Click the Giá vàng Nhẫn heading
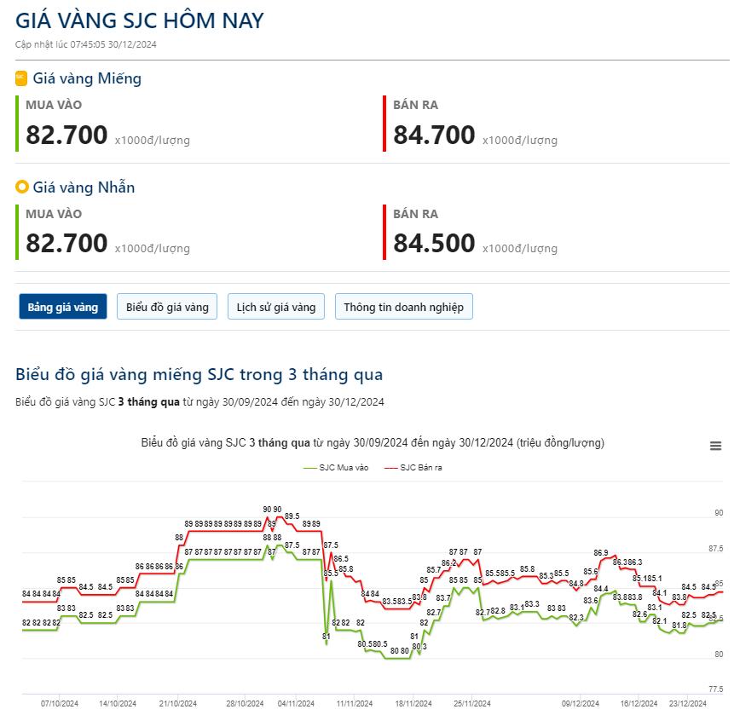This screenshot has width=734, height=715. point(84,187)
